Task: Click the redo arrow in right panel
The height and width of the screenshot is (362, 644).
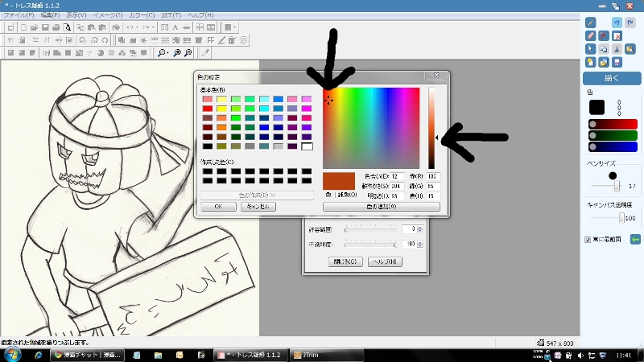Action: point(630,23)
